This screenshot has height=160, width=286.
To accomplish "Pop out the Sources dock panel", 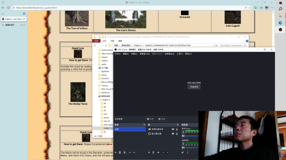I will [x=178, y=125].
